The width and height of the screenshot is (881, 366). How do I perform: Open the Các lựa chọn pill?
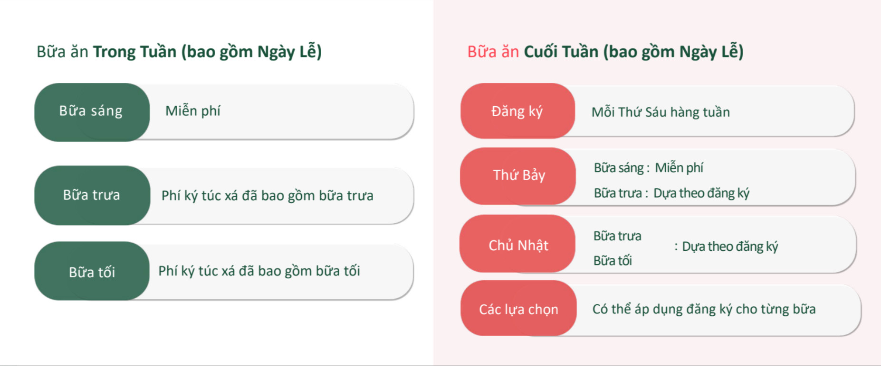pos(518,309)
